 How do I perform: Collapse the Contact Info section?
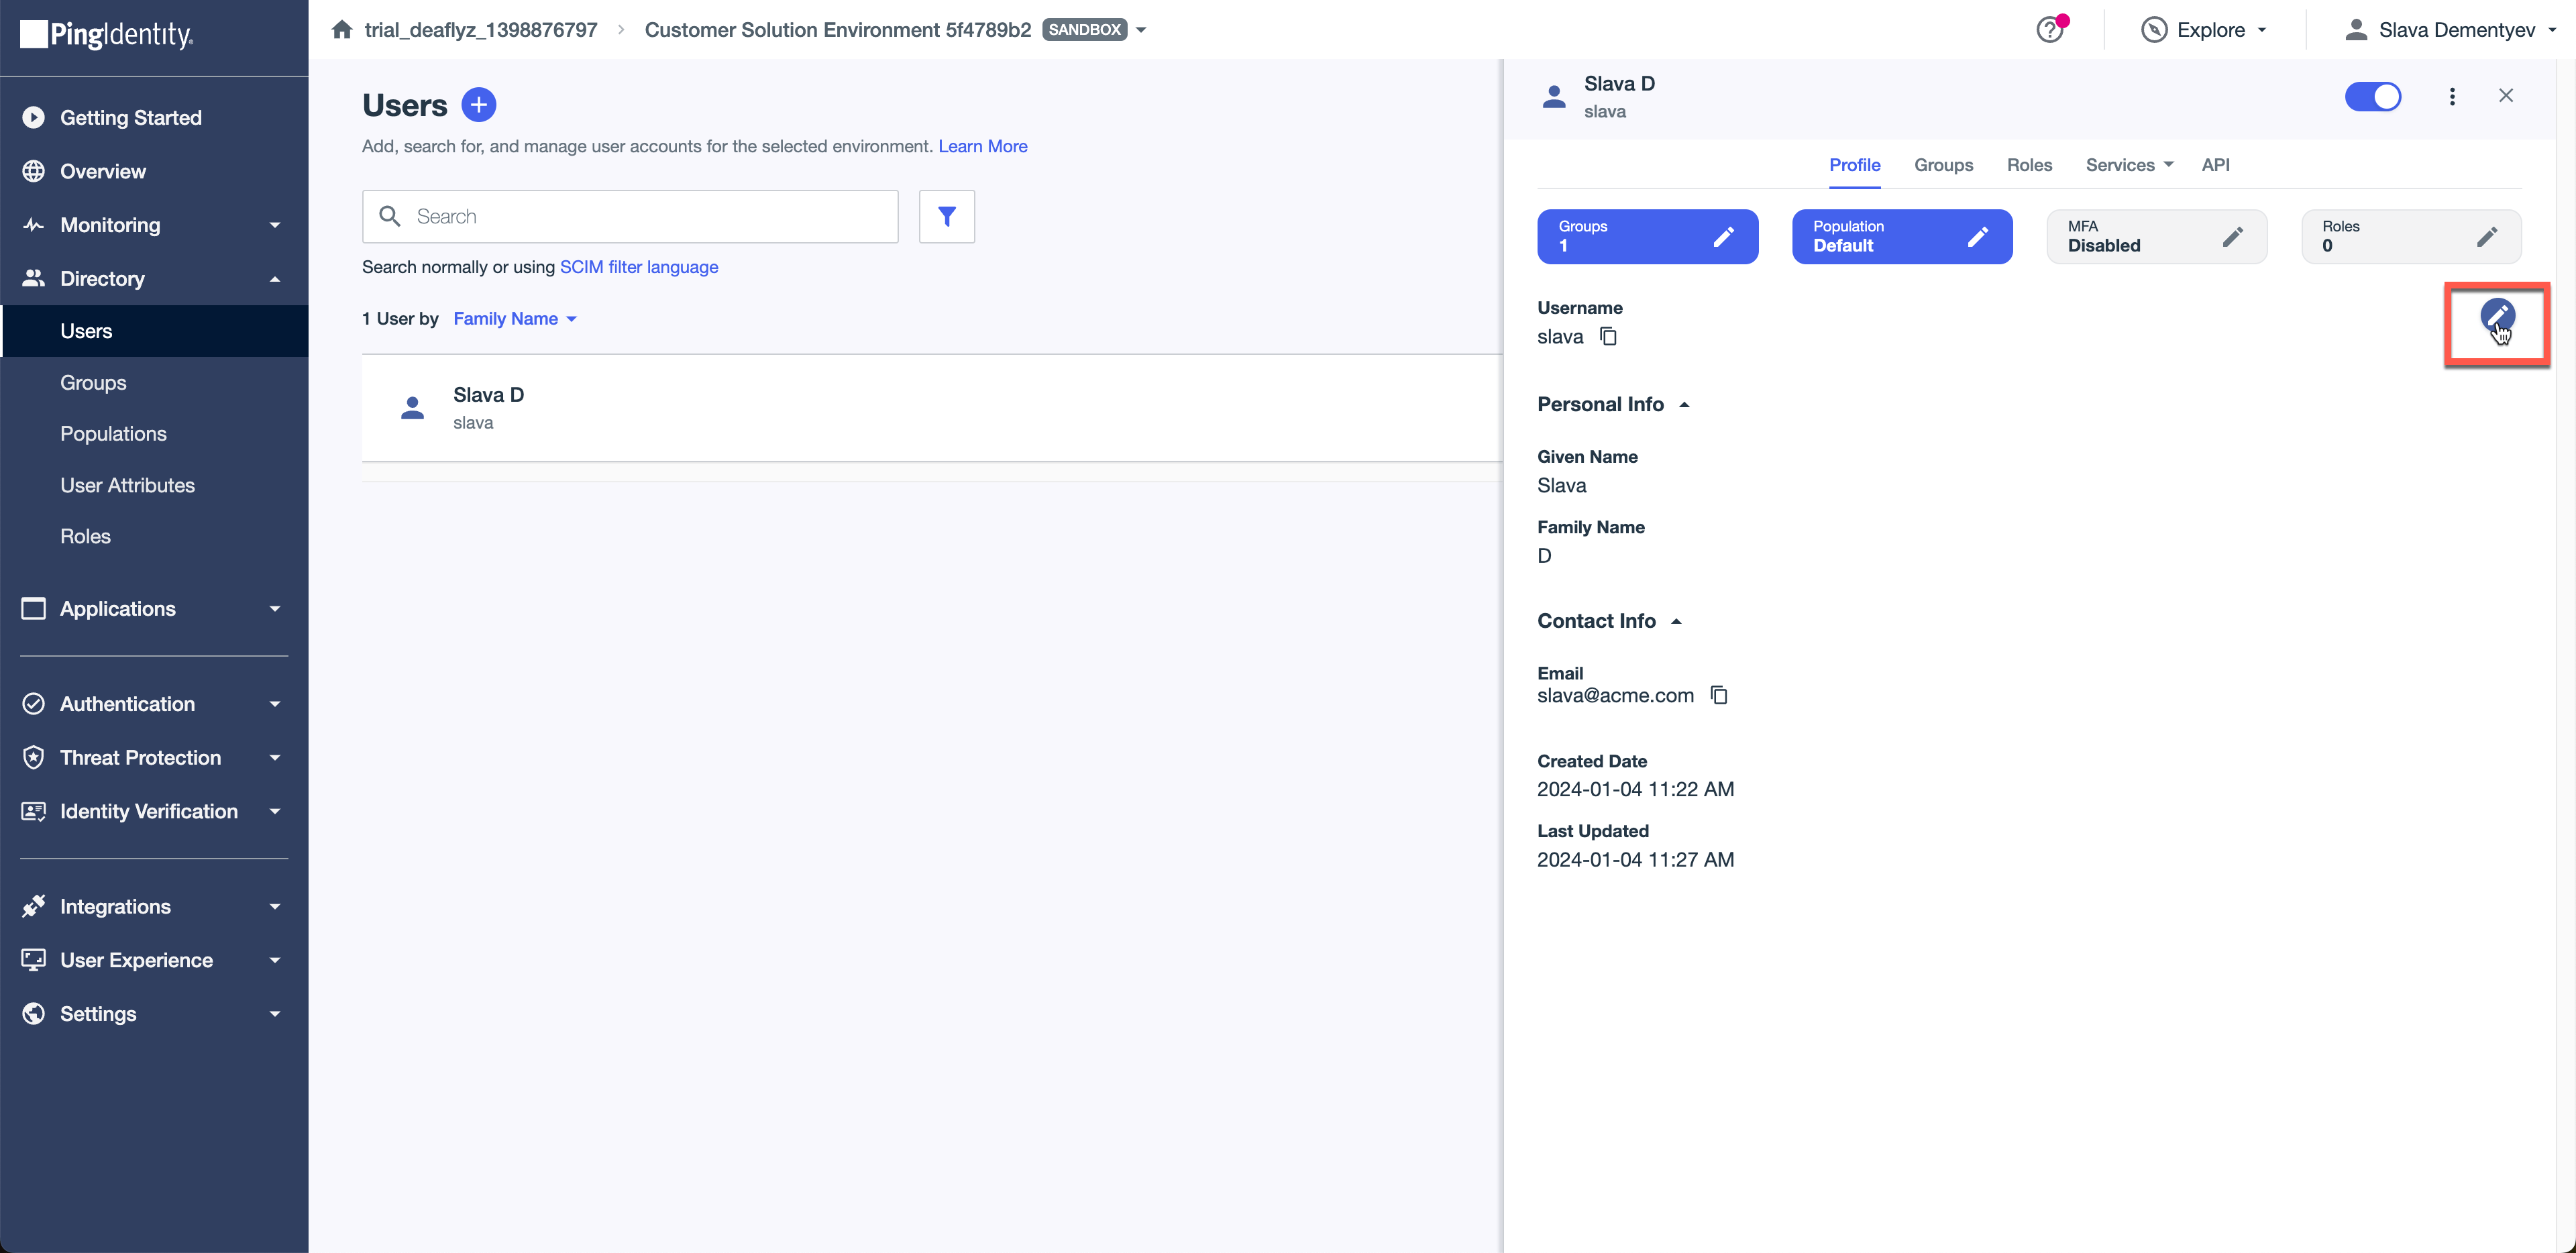point(1676,620)
